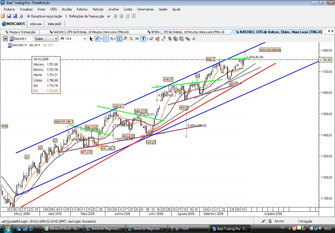Image resolution: width=335 pixels, height=233 pixels.
Task: Click the printer icon
Action: 21,16
